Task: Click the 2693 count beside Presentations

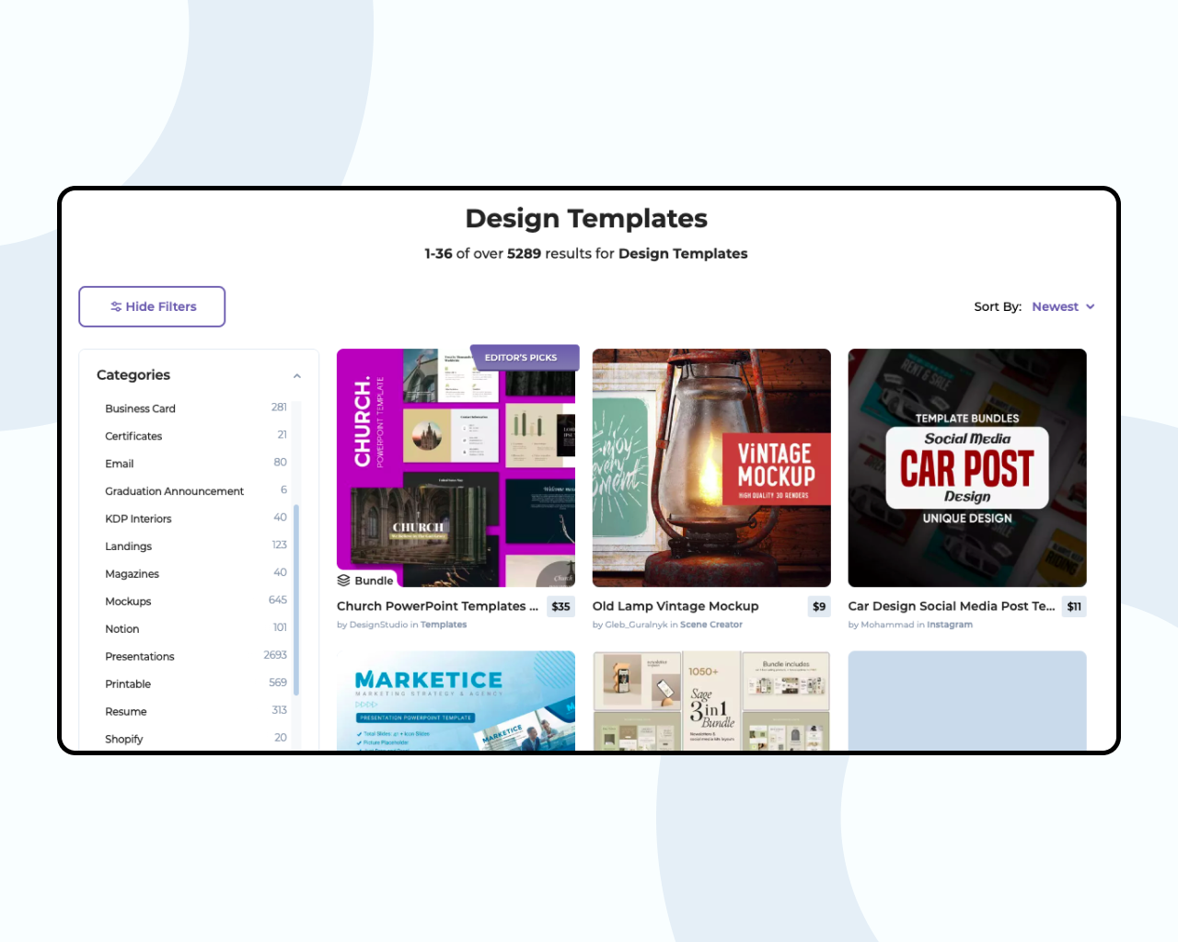Action: (275, 655)
